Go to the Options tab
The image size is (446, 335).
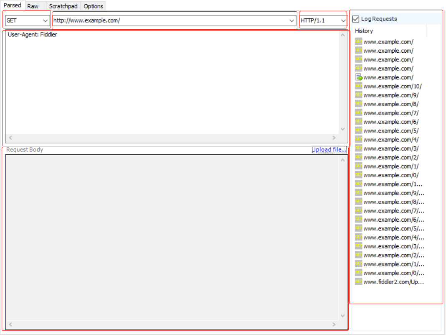tap(93, 6)
